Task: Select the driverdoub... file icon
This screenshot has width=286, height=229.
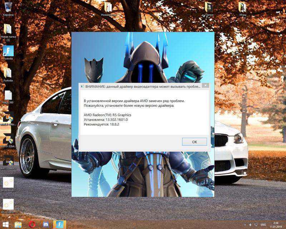Action: click(x=8, y=184)
